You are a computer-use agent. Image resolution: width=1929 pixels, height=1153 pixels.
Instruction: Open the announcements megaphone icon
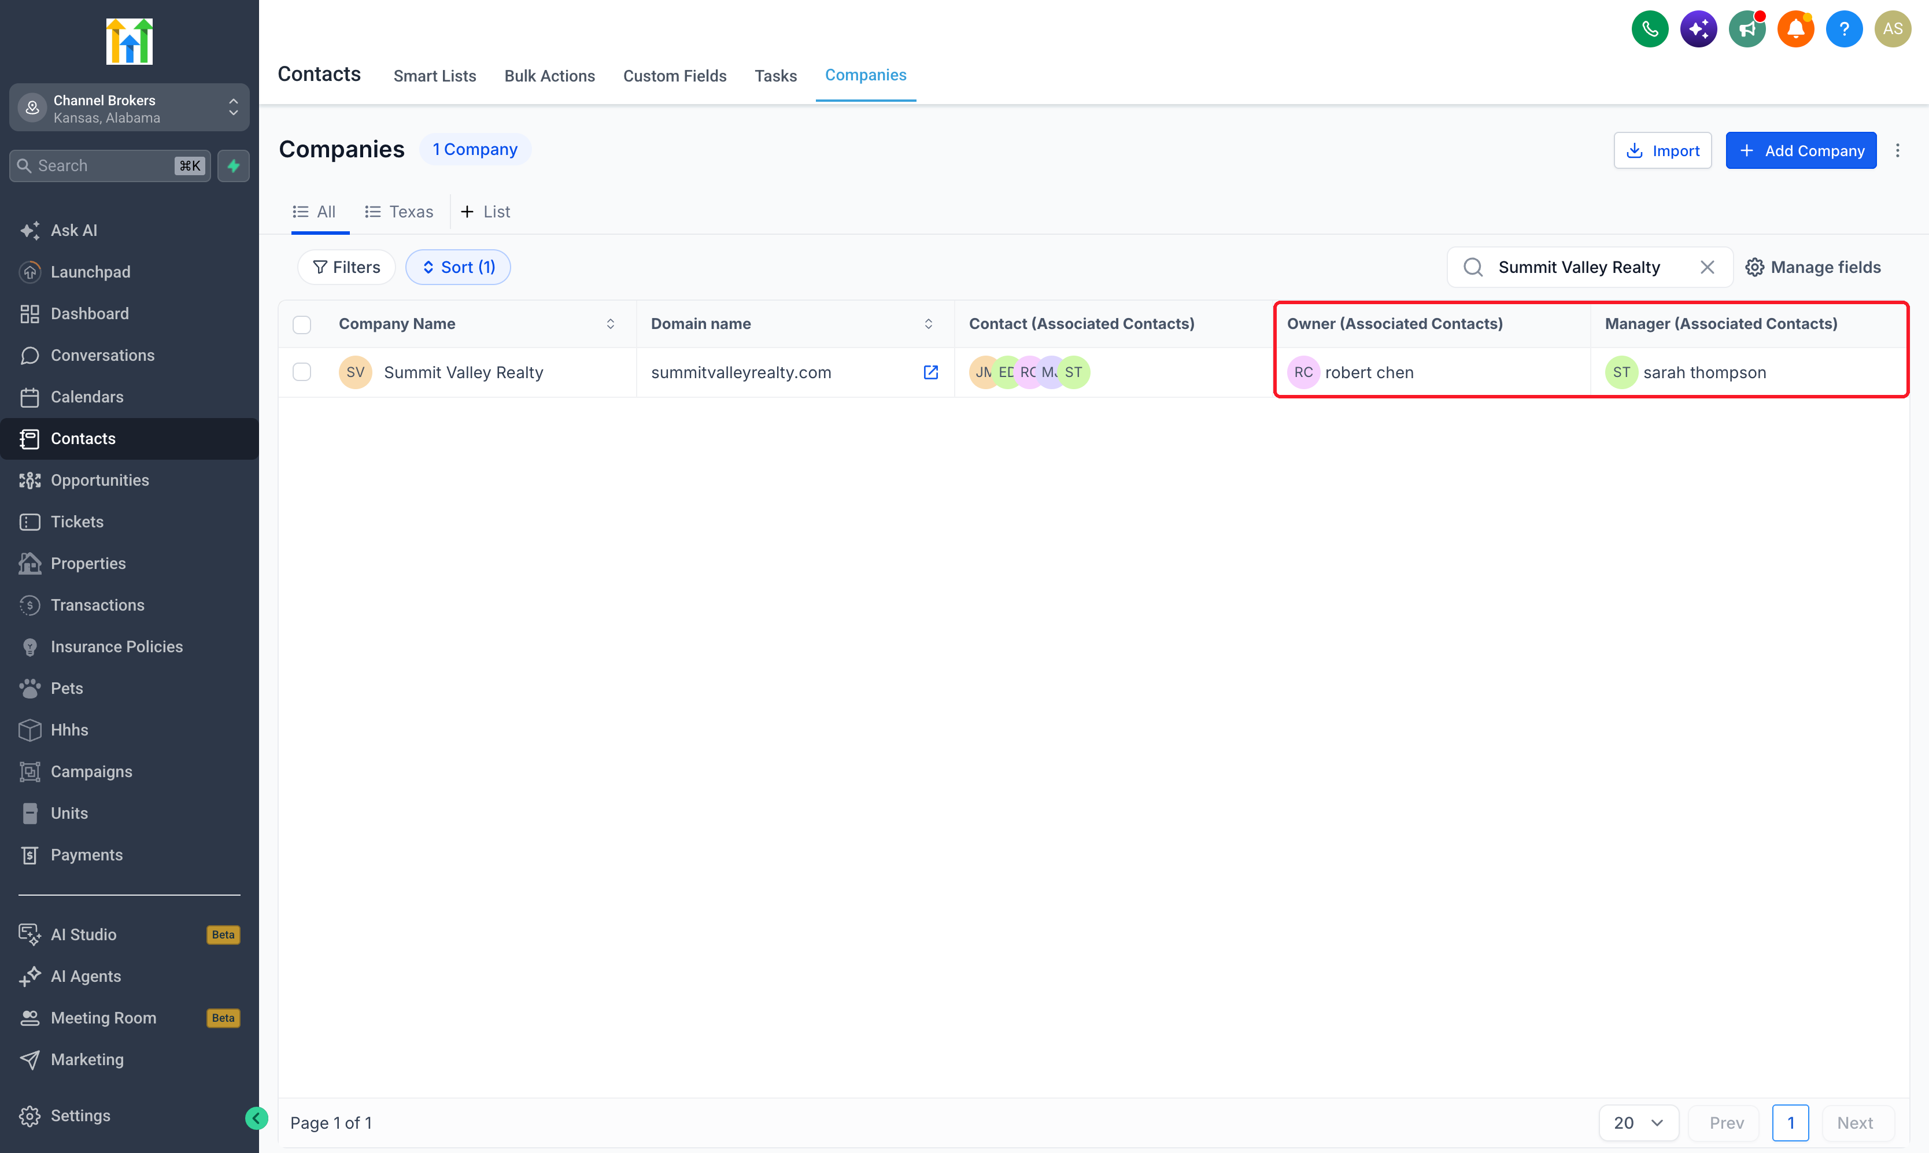[1747, 29]
